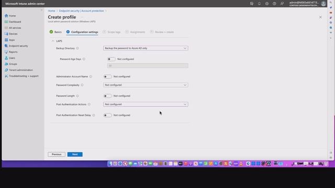
Task: Close the Create profile pane
Action: point(320,17)
